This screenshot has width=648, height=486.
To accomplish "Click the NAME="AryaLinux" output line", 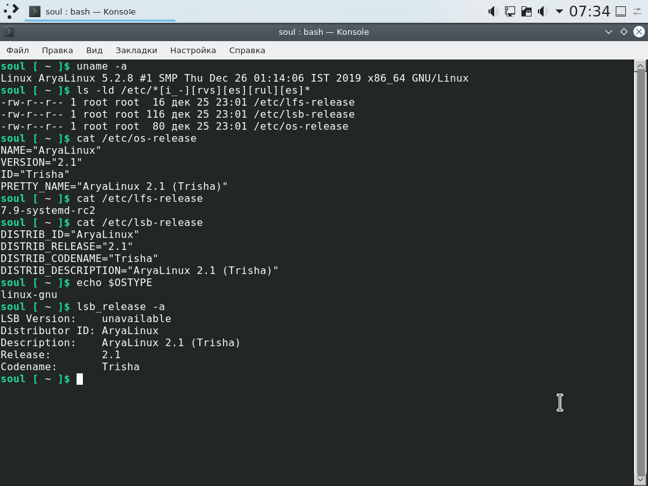I will [51, 150].
